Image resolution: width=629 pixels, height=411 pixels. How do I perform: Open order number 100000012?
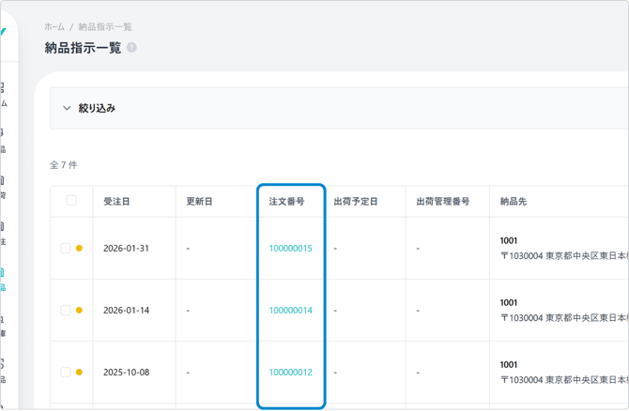(x=290, y=373)
